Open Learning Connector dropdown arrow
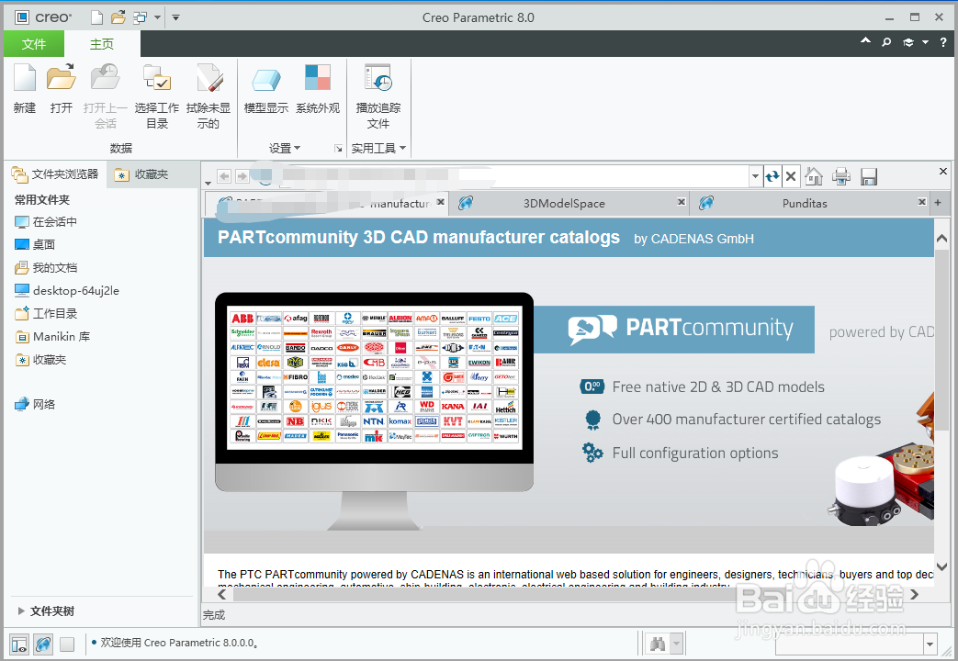958x661 pixels. click(925, 42)
